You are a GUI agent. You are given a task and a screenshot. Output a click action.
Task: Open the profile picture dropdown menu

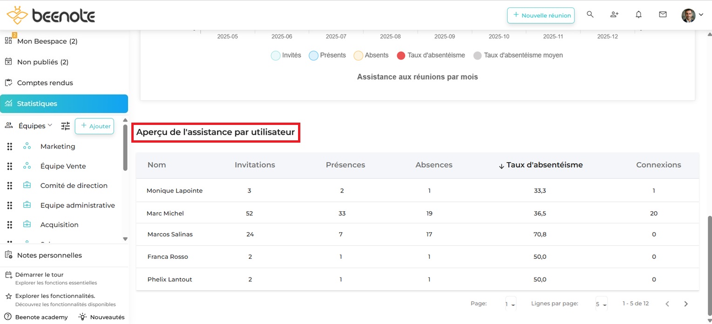pos(689,14)
